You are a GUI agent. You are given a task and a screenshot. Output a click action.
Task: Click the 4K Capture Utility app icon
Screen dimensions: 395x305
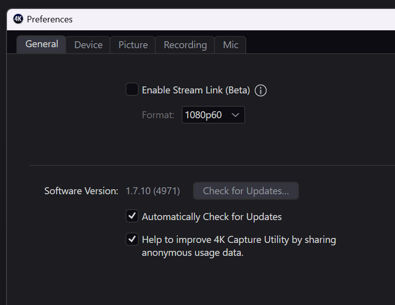(x=18, y=19)
